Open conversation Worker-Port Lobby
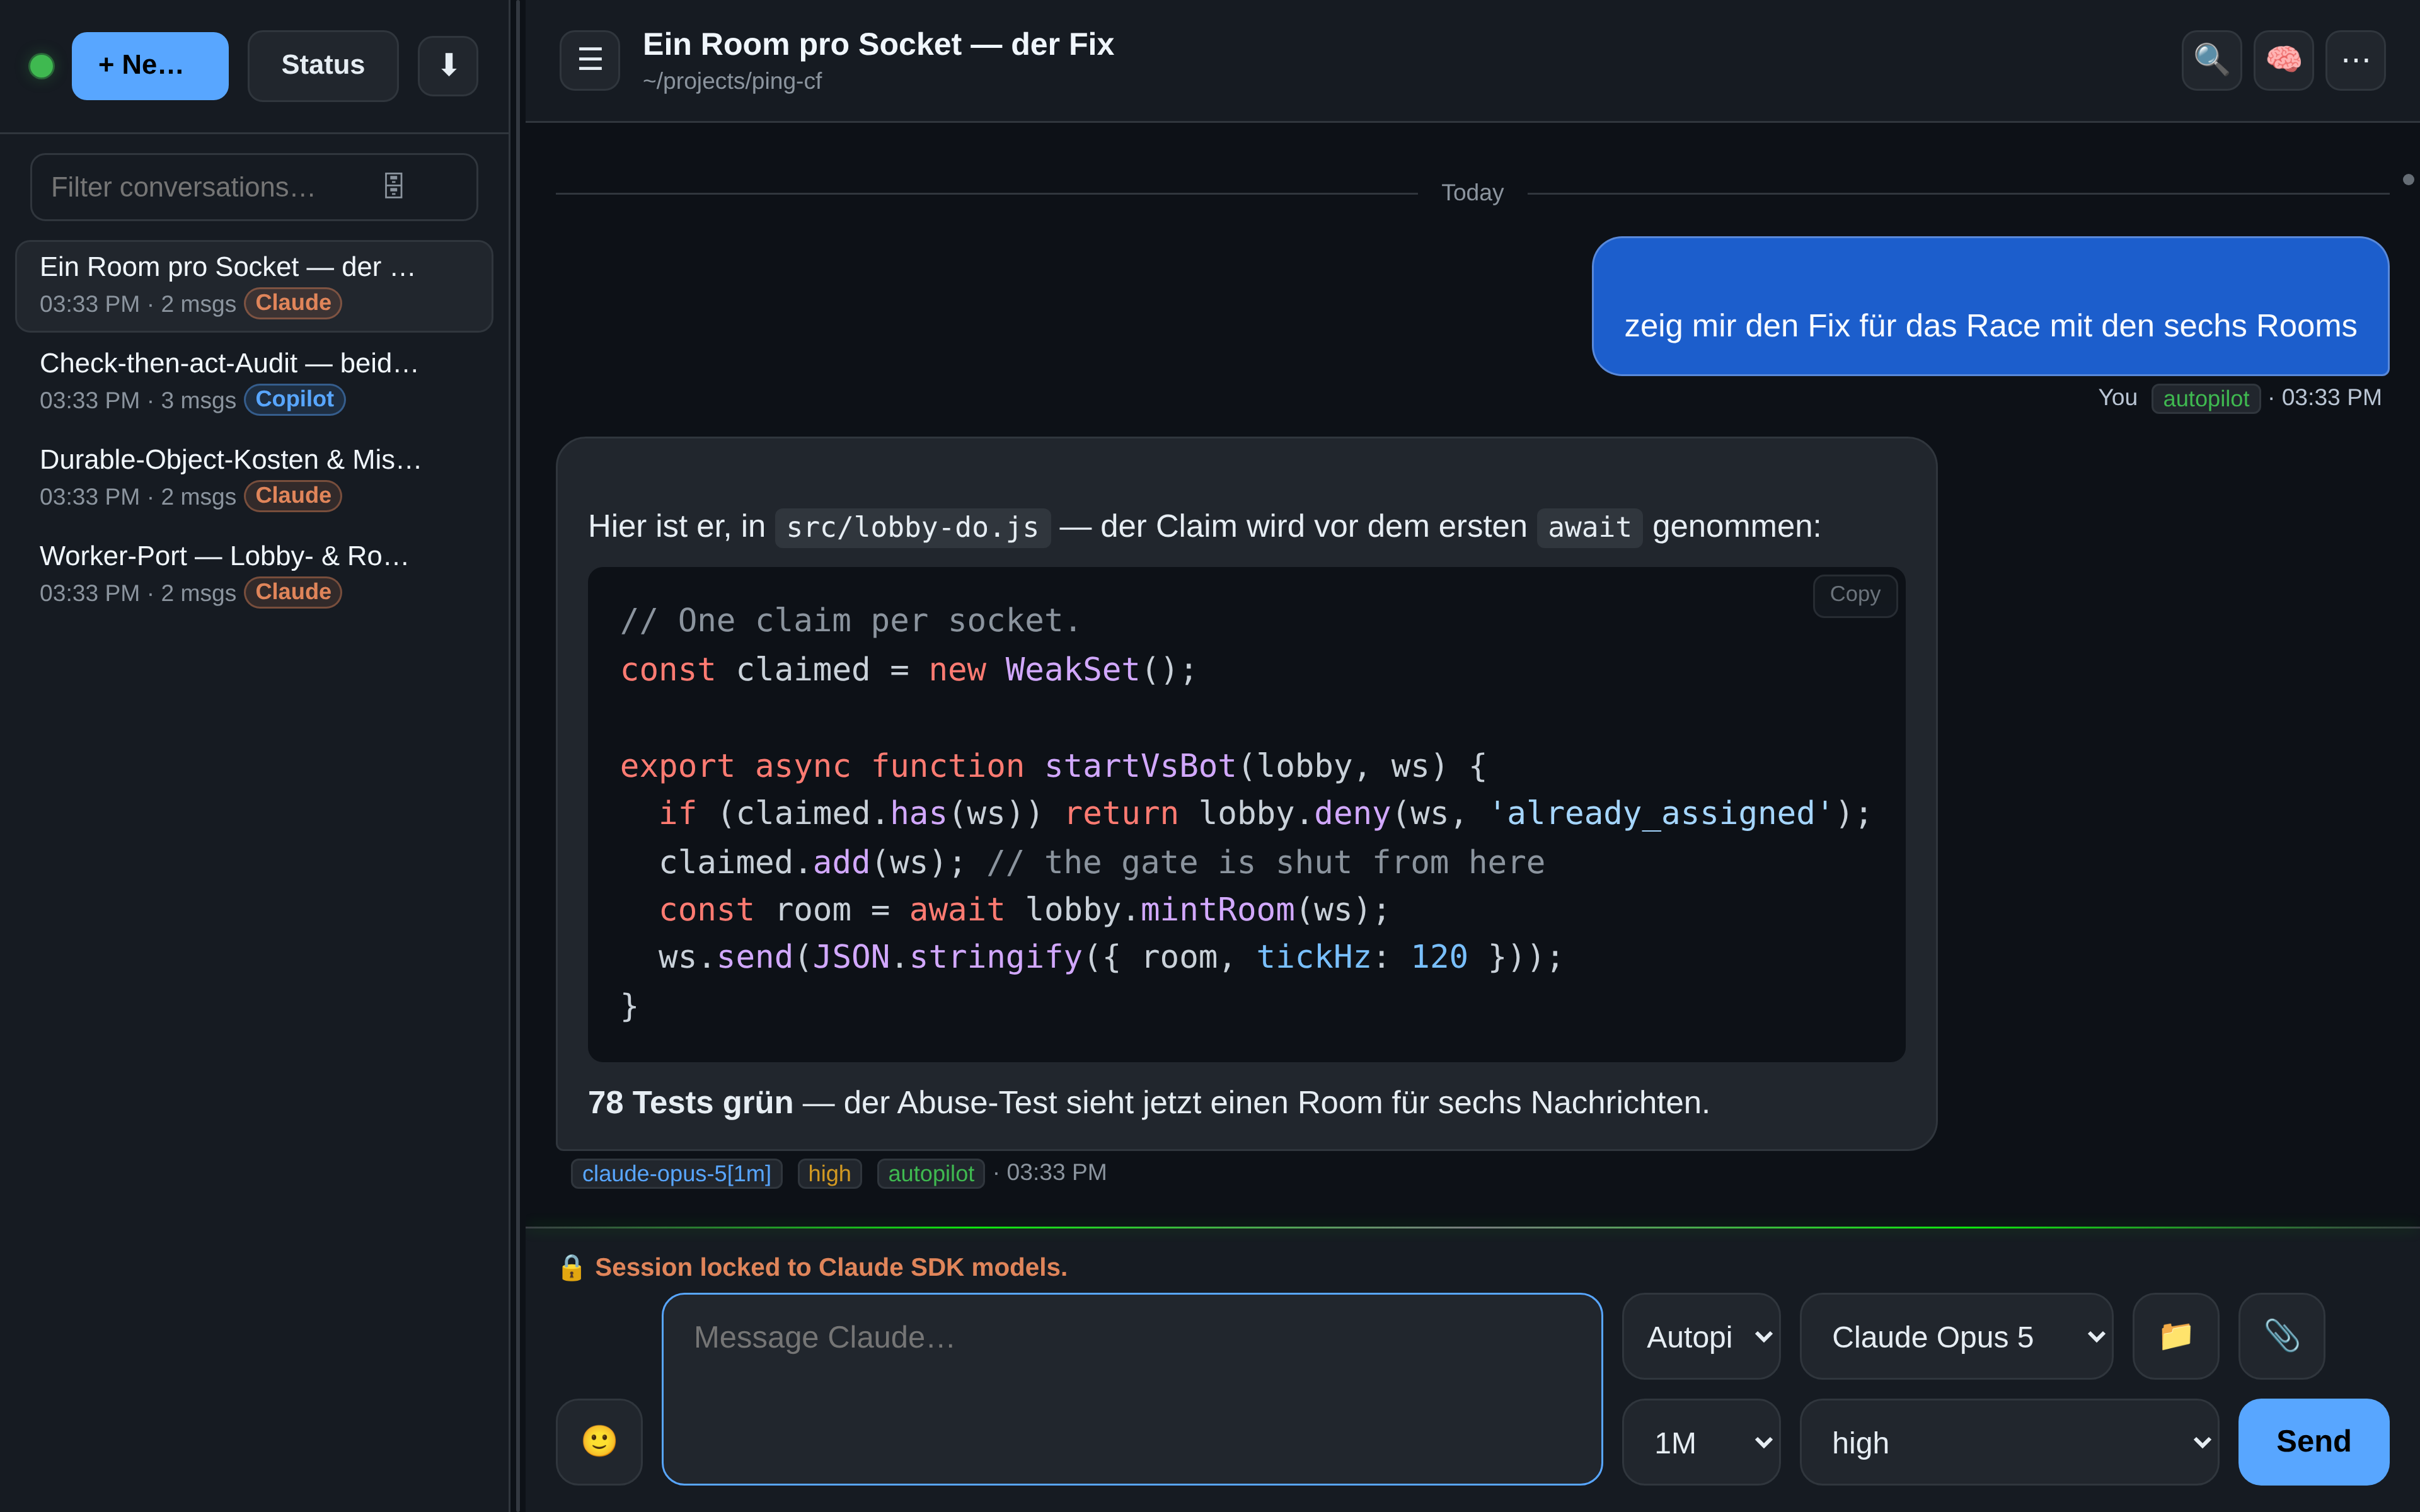This screenshot has width=2420, height=1512. tap(254, 575)
